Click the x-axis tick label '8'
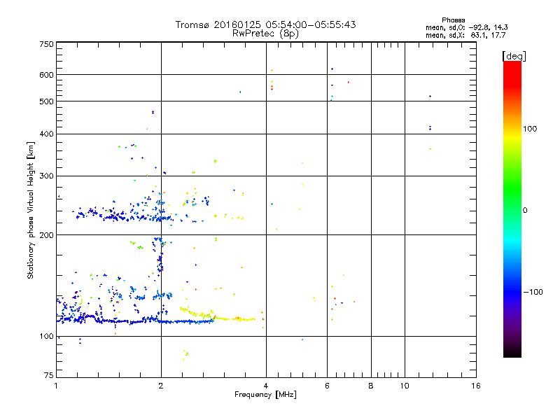This screenshot has width=560, height=420. (371, 386)
